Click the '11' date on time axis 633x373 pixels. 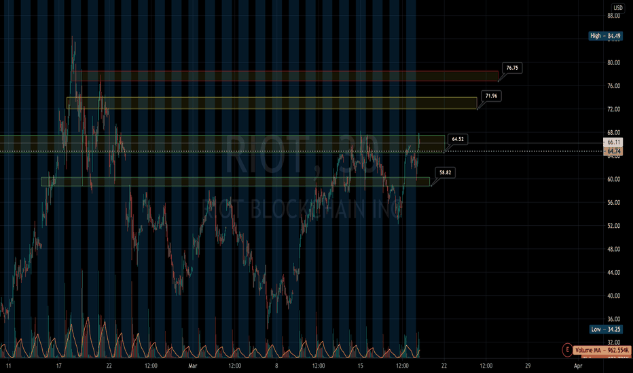click(8, 366)
